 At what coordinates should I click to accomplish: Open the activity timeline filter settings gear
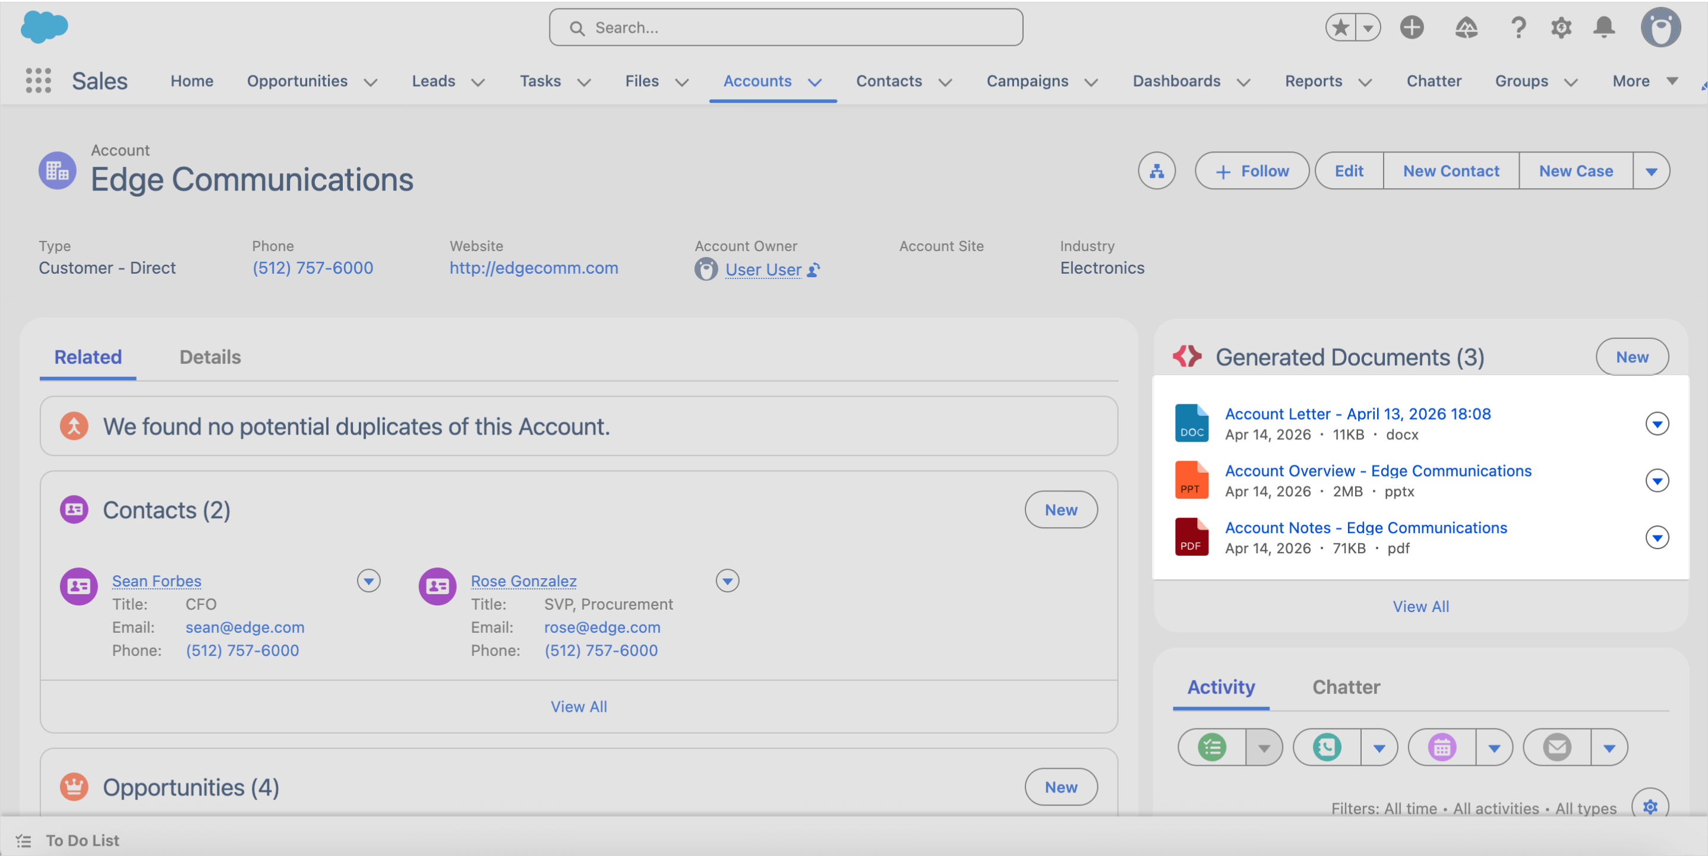1650,806
